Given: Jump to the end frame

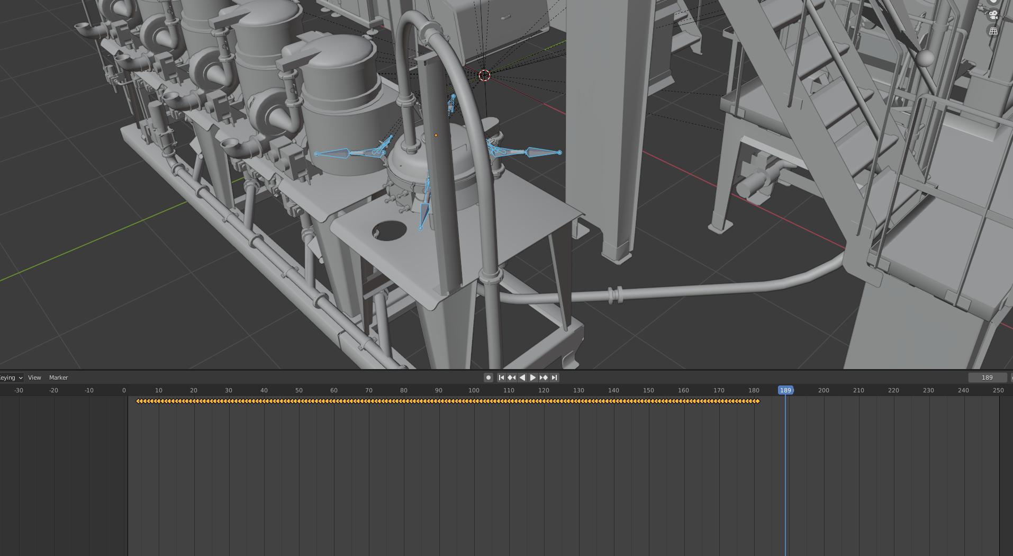Looking at the screenshot, I should [554, 378].
